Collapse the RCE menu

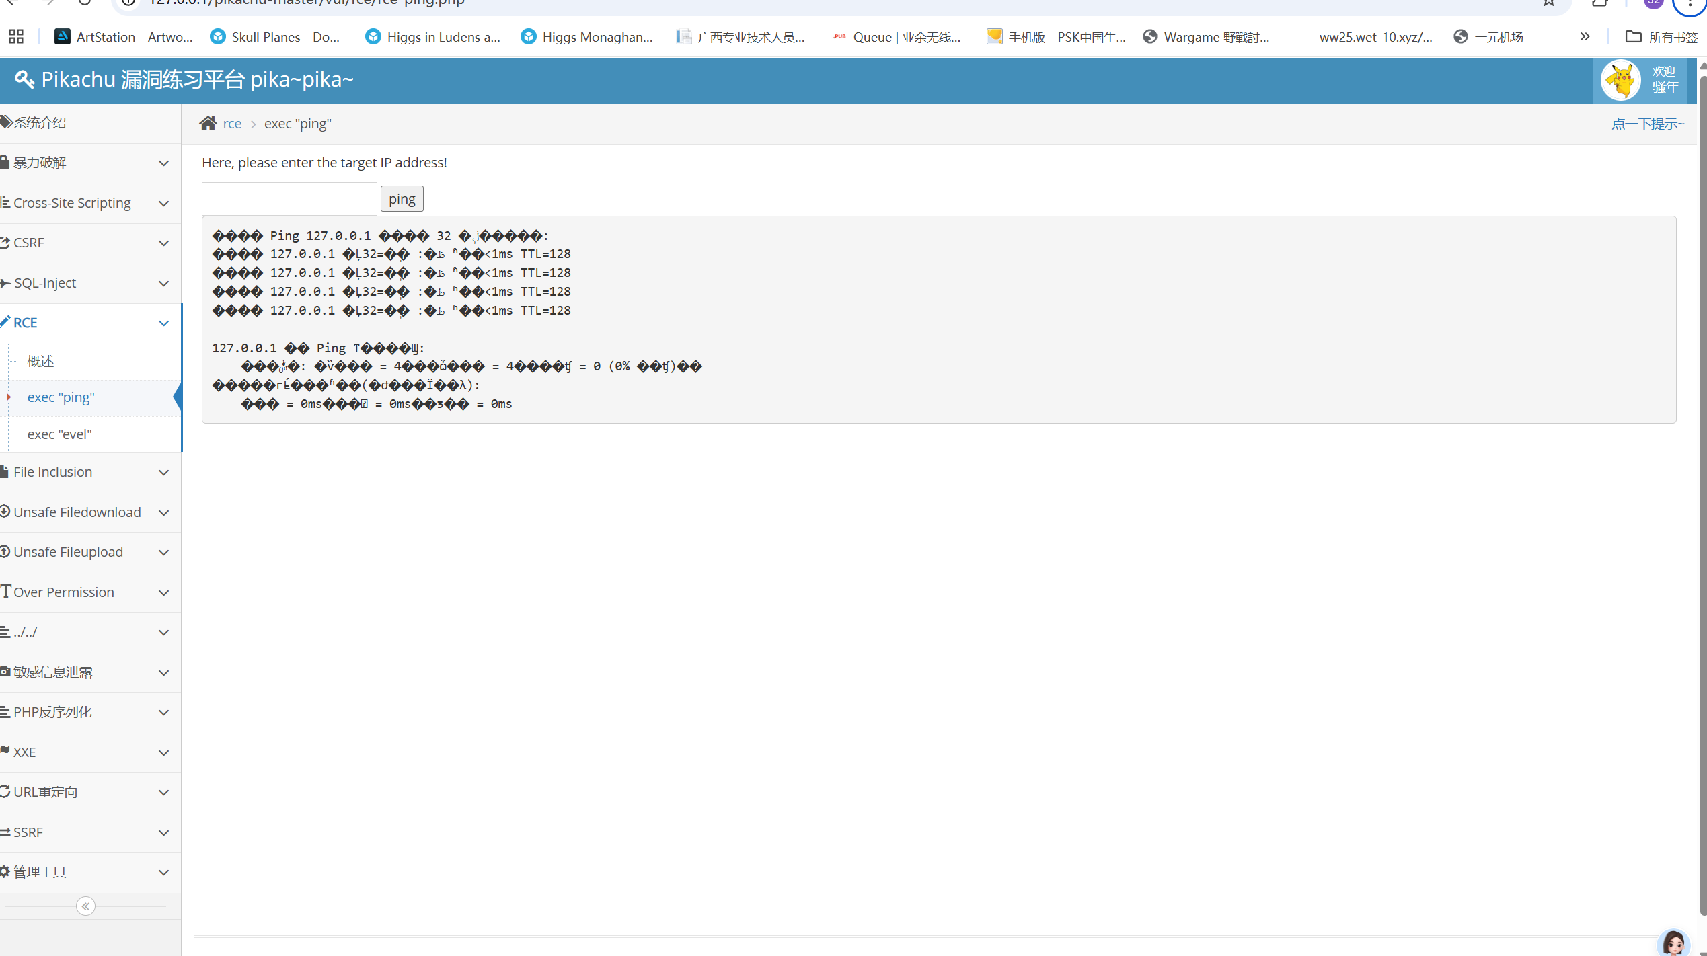click(90, 323)
